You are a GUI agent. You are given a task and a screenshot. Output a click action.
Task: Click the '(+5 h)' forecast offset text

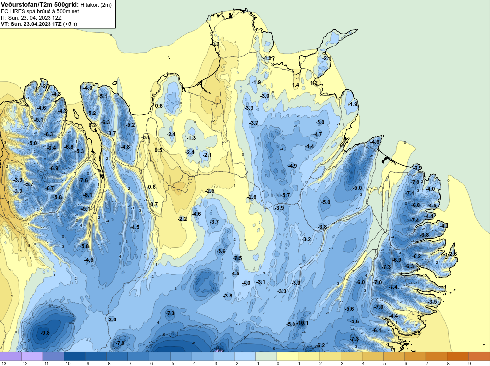pyautogui.click(x=70, y=24)
